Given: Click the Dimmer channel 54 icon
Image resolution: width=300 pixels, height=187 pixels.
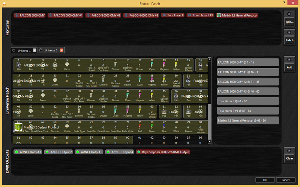Looking at the screenshot, I should pos(79,111).
